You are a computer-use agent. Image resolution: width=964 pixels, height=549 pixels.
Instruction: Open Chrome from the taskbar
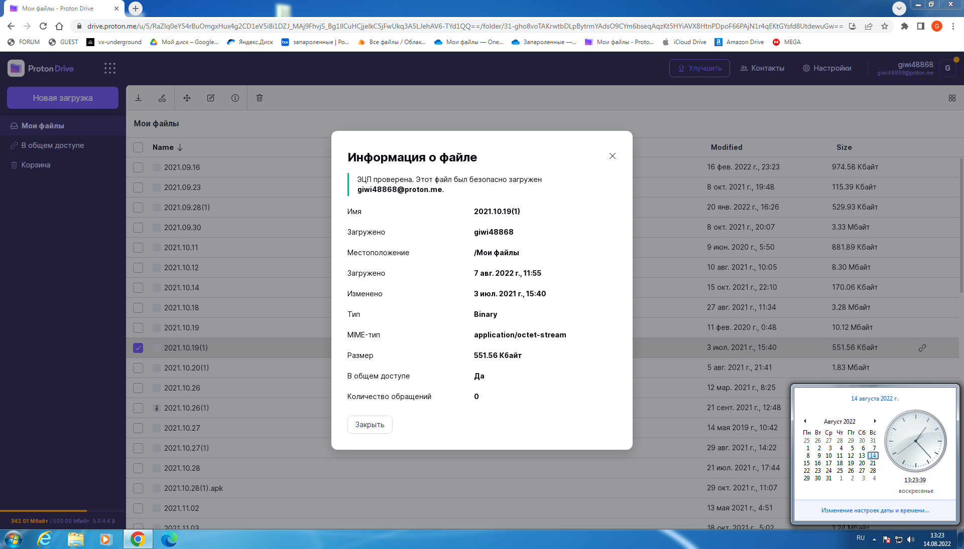click(x=138, y=539)
